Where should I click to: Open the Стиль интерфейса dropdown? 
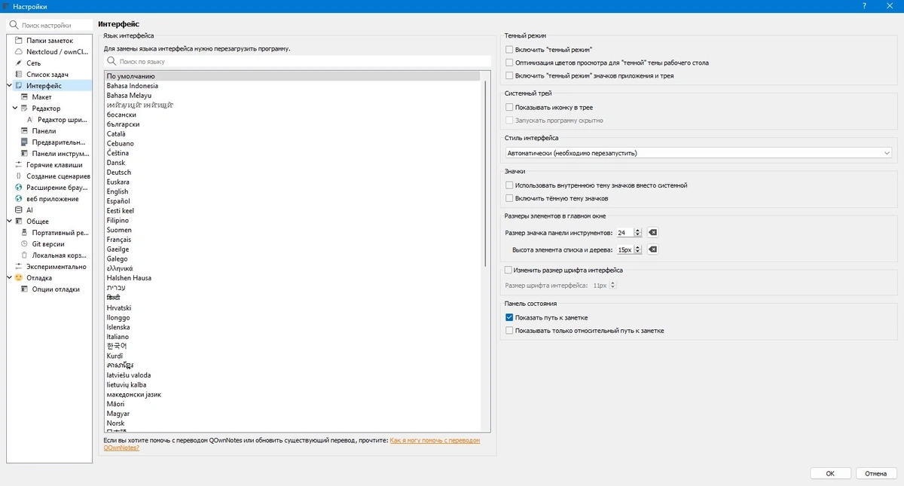click(699, 153)
